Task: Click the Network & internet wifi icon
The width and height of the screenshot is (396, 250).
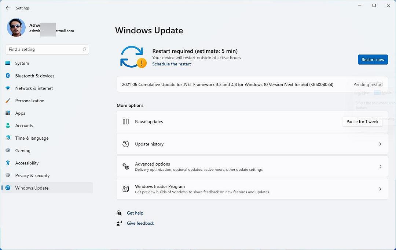Action: [8, 88]
